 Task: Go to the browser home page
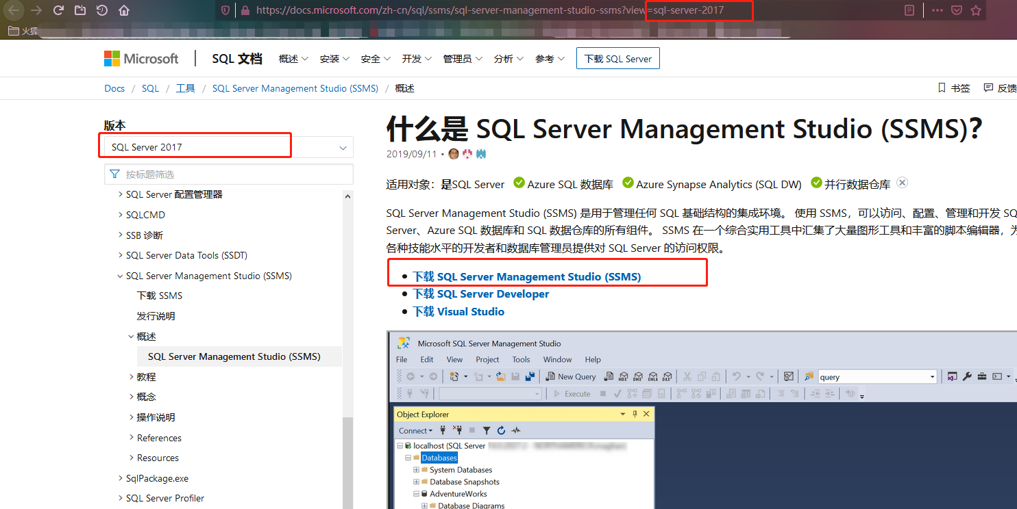(123, 10)
